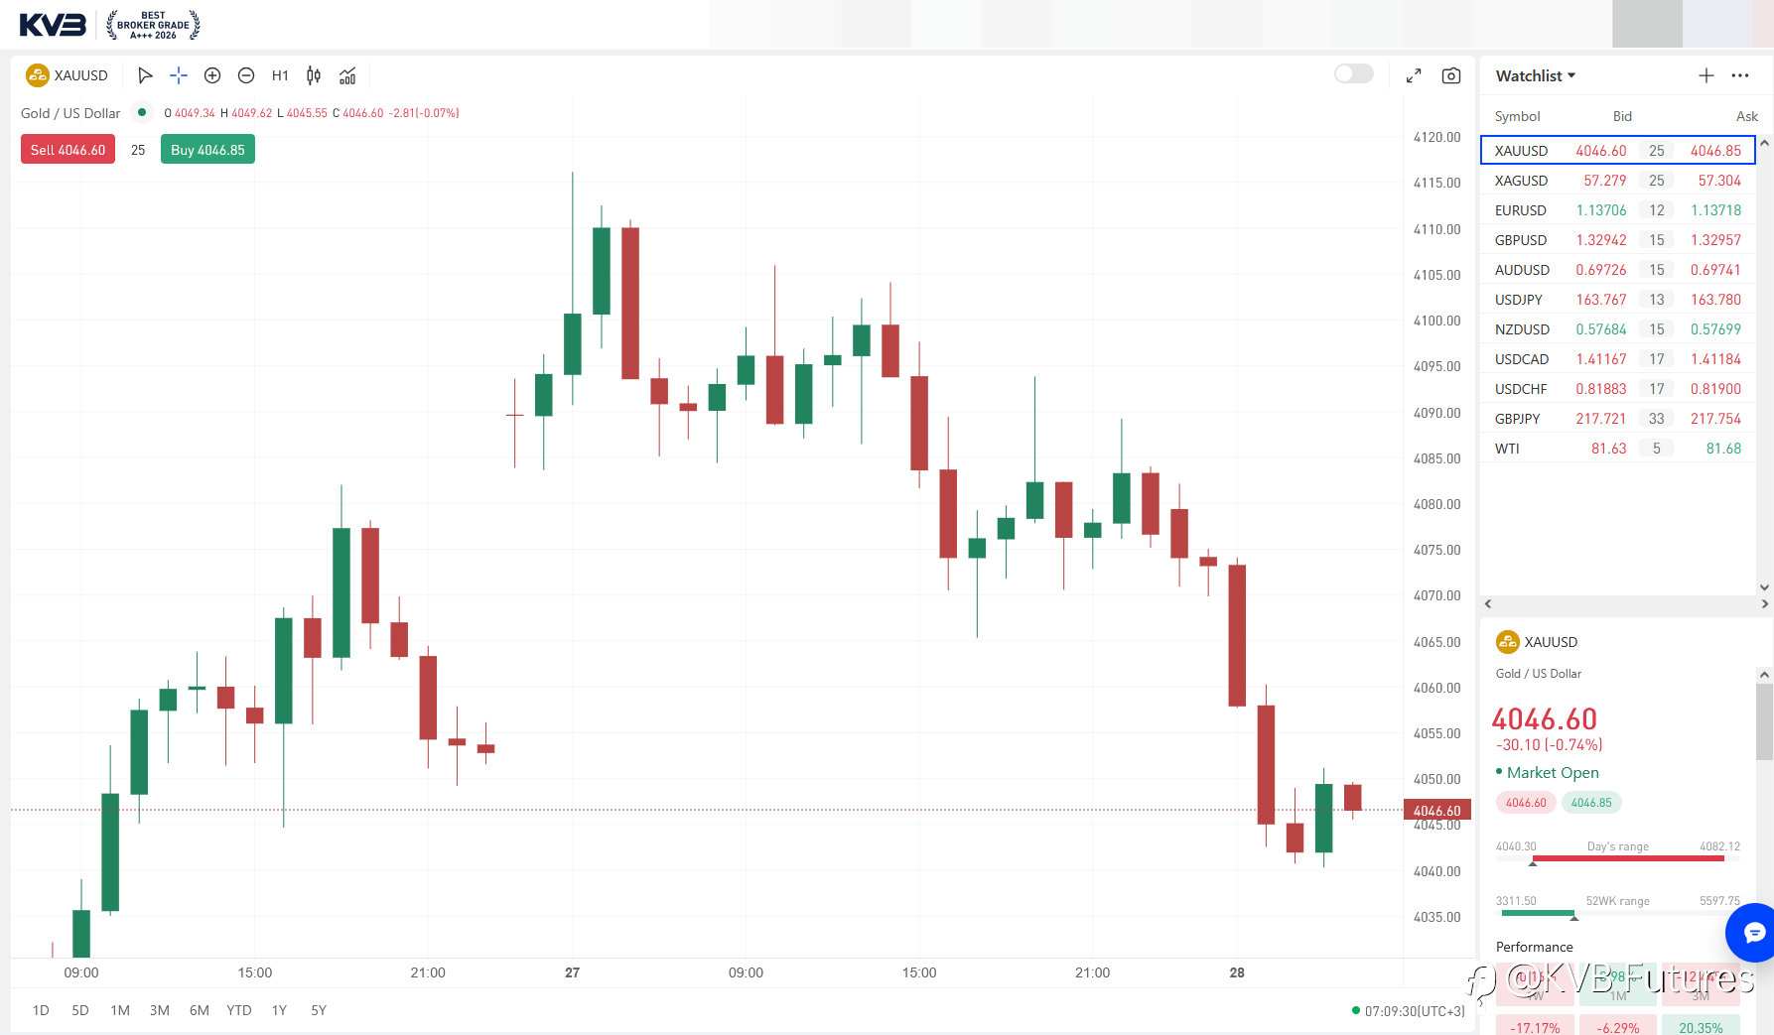Activate the crosshair cursor tool

[x=179, y=75]
